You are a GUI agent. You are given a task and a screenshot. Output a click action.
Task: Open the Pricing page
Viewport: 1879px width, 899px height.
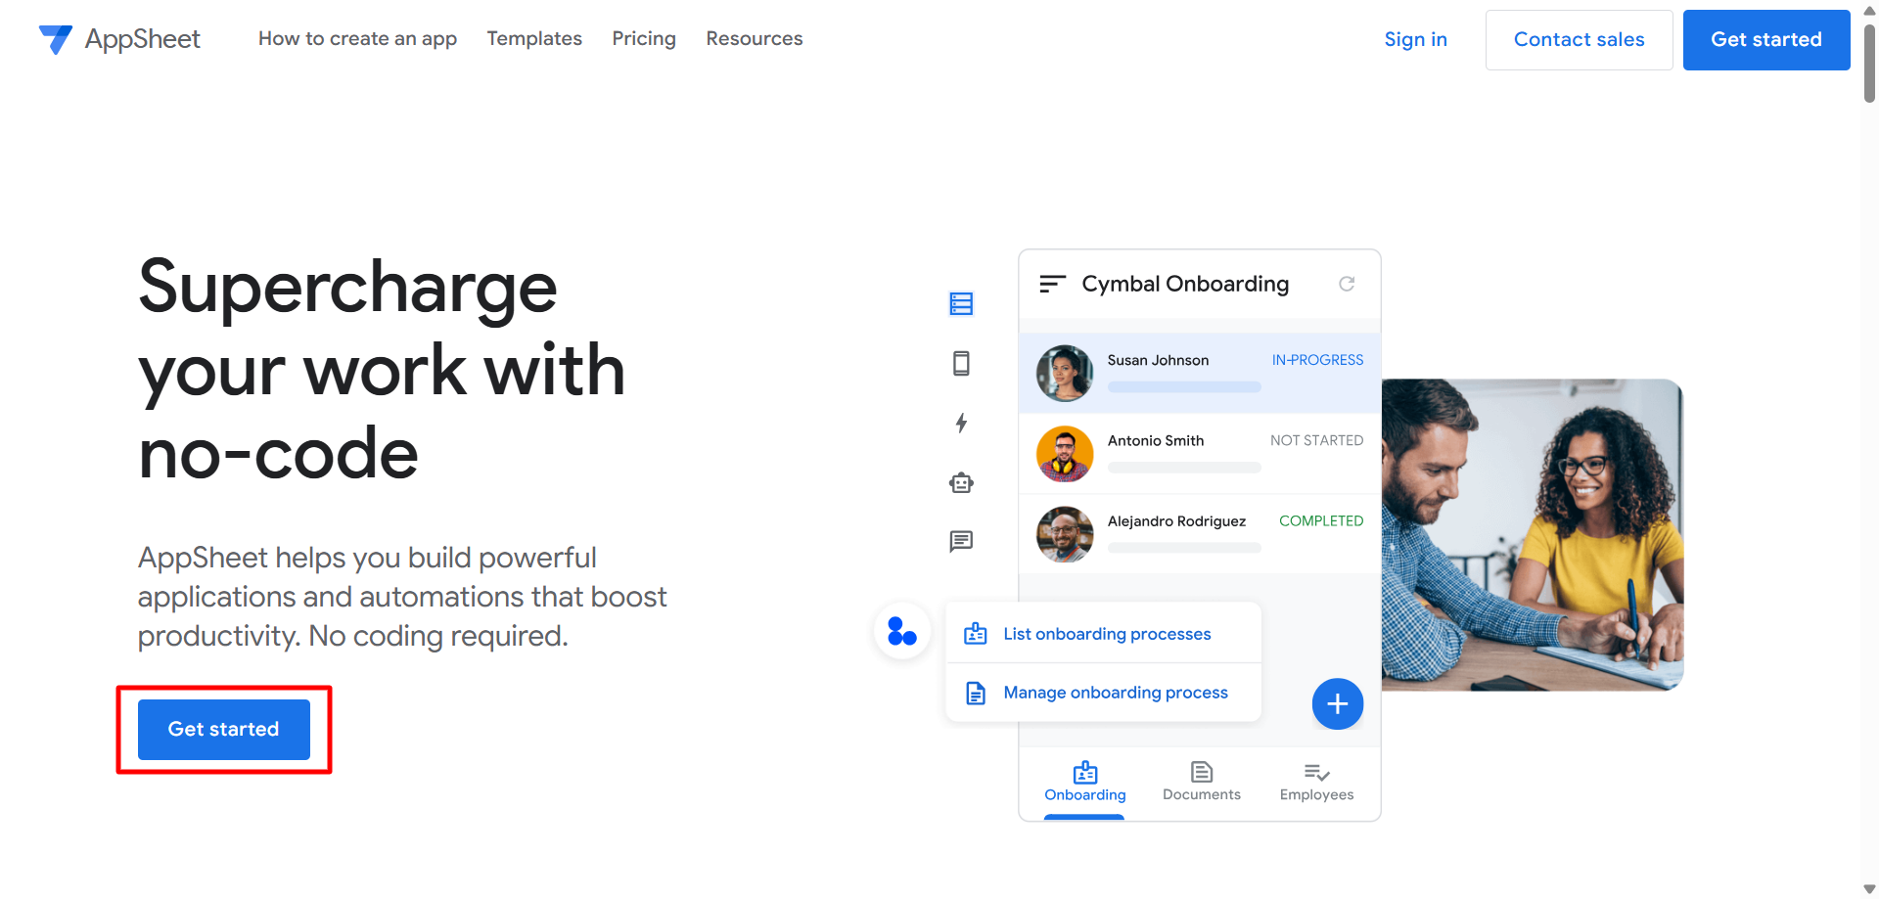tap(644, 39)
